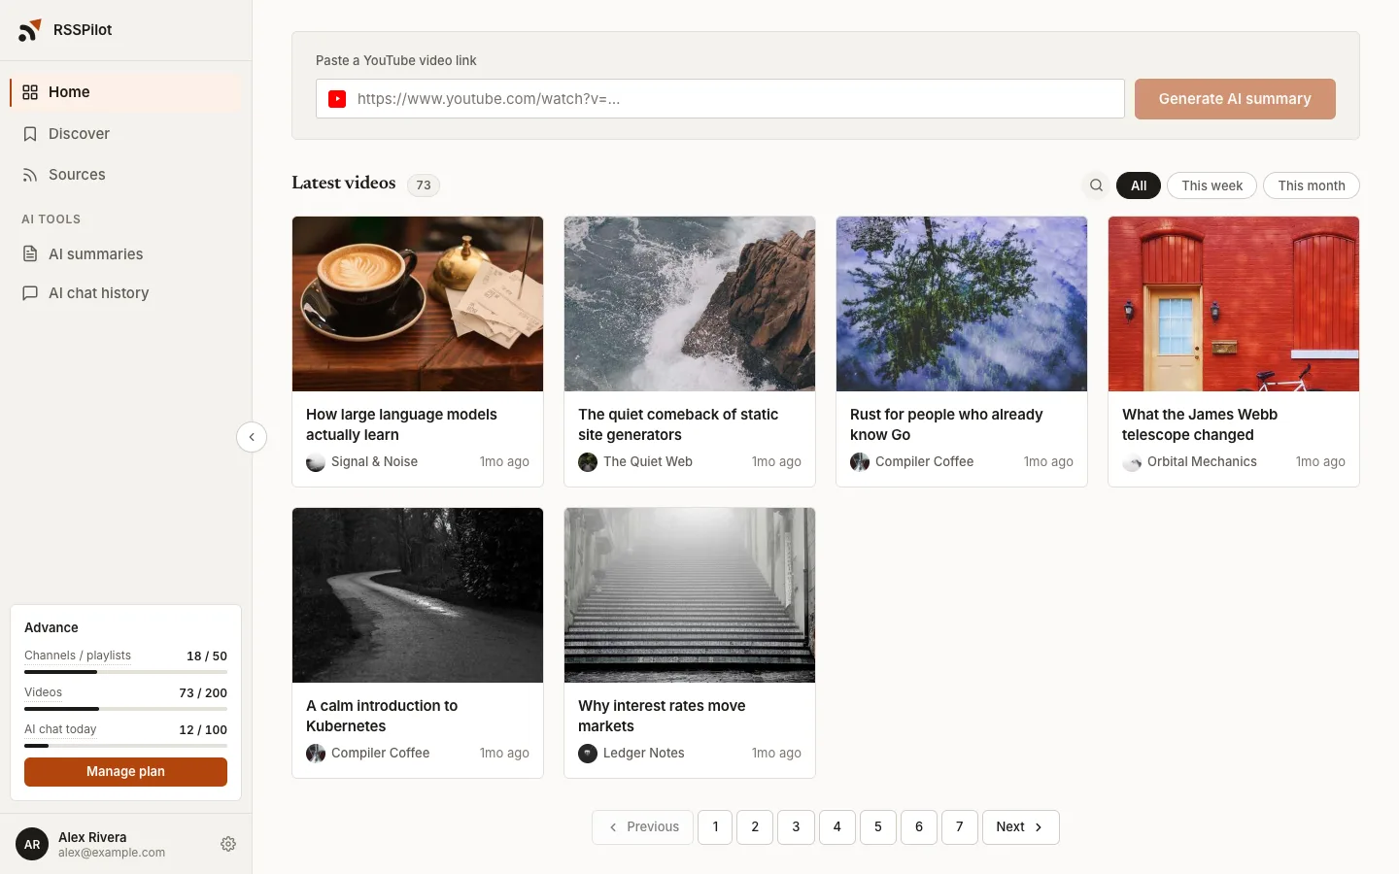The width and height of the screenshot is (1399, 874).
Task: Open AI summaries from the sidebar
Action: tap(125, 254)
